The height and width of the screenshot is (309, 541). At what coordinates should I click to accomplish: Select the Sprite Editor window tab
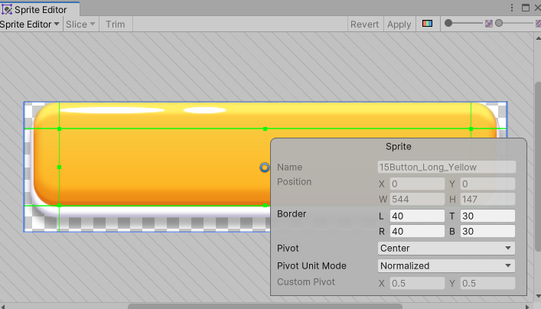pos(40,9)
